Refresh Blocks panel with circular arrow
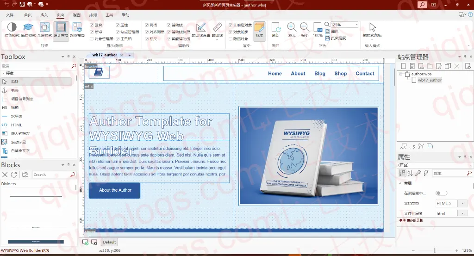This screenshot has width=474, height=256. (x=13, y=175)
